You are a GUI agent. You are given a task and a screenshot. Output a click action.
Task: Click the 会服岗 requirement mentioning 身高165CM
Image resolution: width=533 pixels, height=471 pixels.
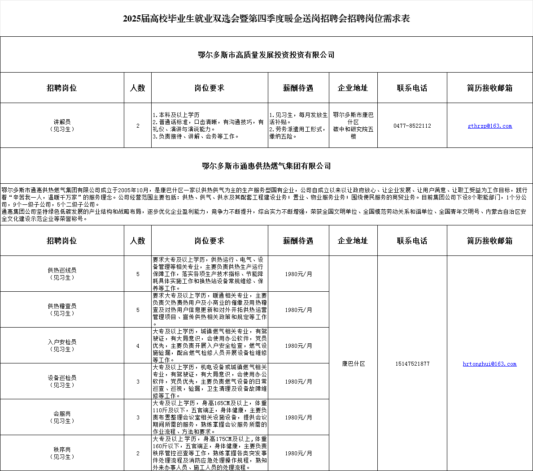click(210, 417)
